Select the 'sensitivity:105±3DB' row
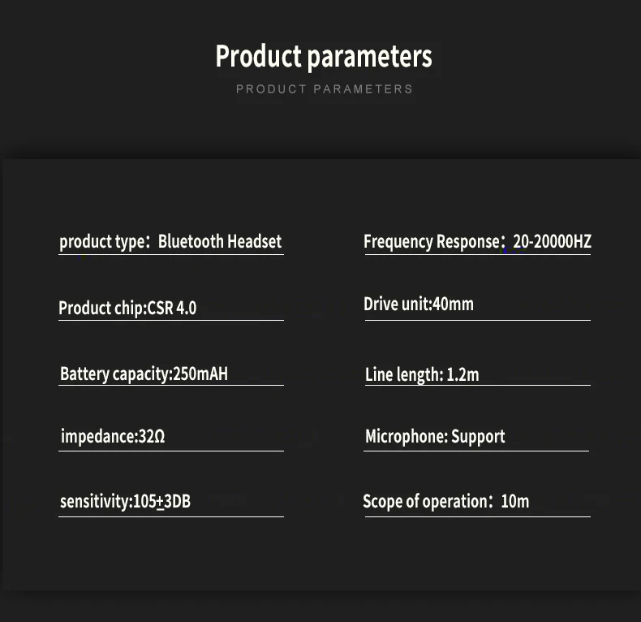This screenshot has height=622, width=641. [x=125, y=502]
